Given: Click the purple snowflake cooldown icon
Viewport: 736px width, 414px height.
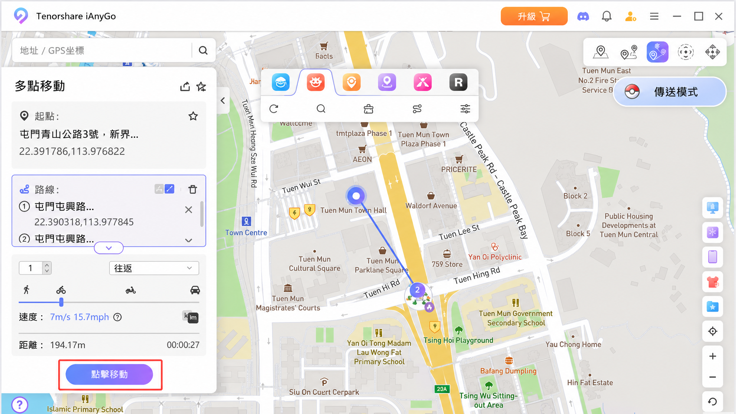Looking at the screenshot, I should [x=713, y=233].
